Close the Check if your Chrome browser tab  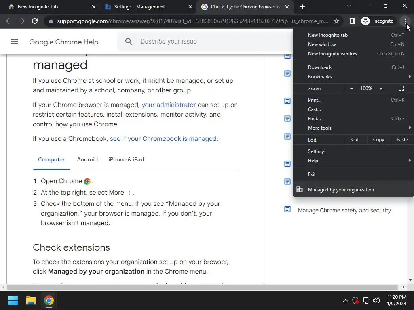[287, 7]
